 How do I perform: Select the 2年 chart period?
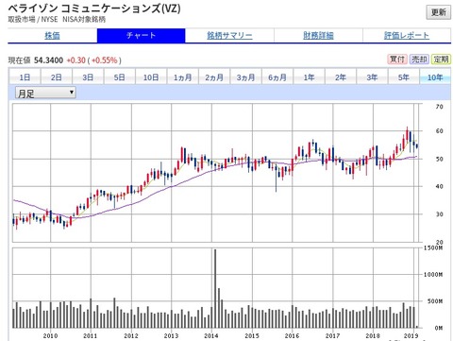(341, 77)
